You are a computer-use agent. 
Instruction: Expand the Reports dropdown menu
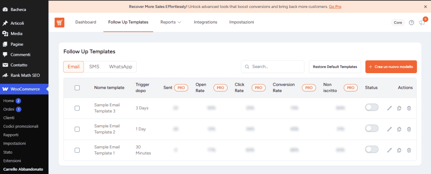click(171, 22)
